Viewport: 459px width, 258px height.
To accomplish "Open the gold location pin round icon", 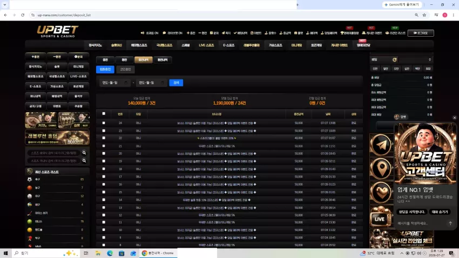I will [381, 168].
